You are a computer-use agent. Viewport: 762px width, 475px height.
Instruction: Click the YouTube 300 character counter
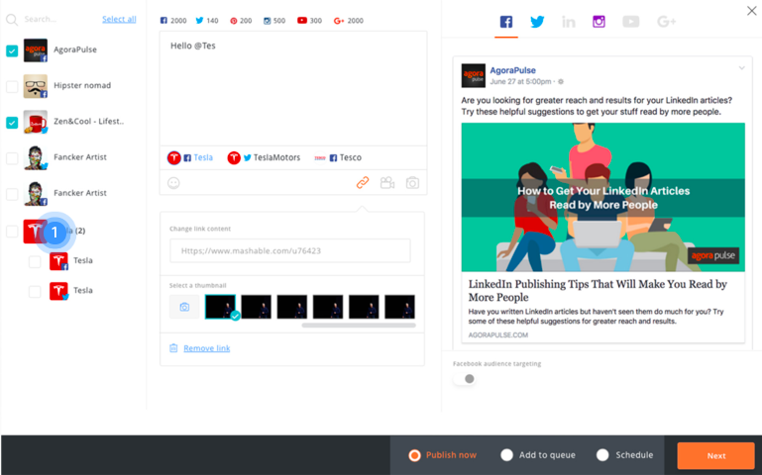(309, 21)
